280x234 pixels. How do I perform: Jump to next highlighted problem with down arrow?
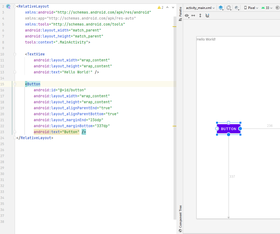click(173, 8)
